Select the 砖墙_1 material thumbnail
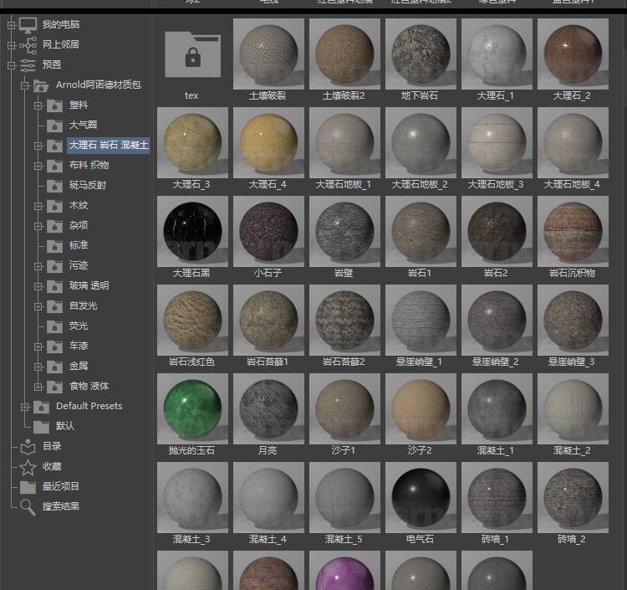 point(497,498)
